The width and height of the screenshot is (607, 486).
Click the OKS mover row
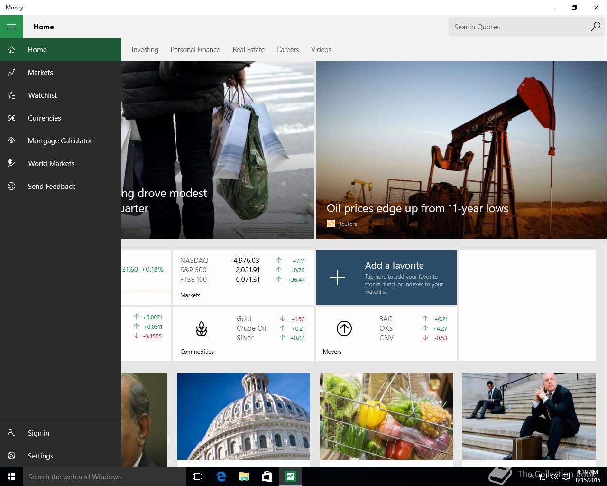(413, 328)
